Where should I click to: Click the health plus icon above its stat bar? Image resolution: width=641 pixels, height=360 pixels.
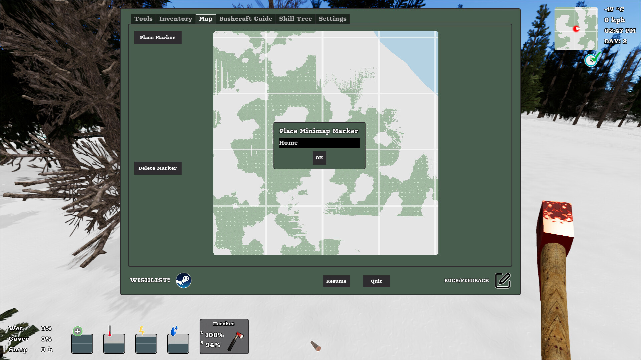pyautogui.click(x=78, y=331)
